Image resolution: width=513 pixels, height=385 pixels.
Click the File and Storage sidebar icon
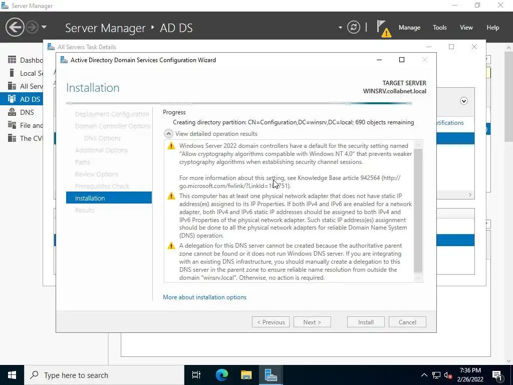(x=12, y=125)
